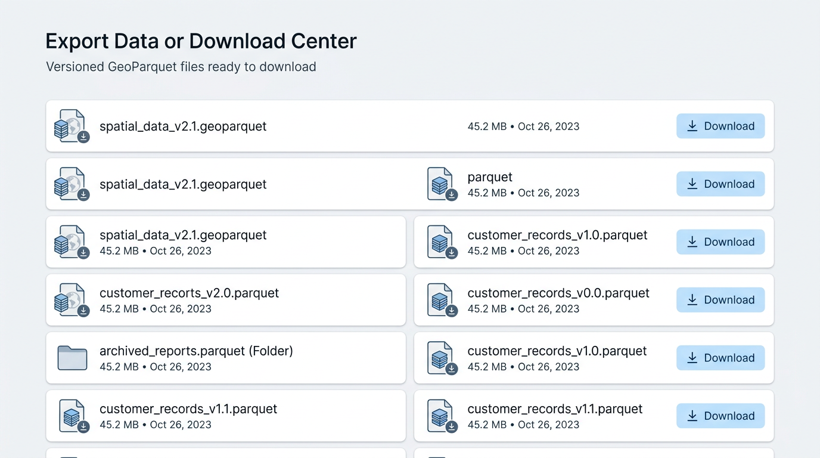Click the "Export Data or Download Center" heading
Image resolution: width=820 pixels, height=458 pixels.
[x=201, y=41]
